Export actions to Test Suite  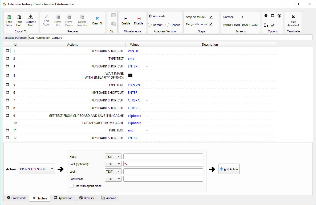click(x=9, y=21)
